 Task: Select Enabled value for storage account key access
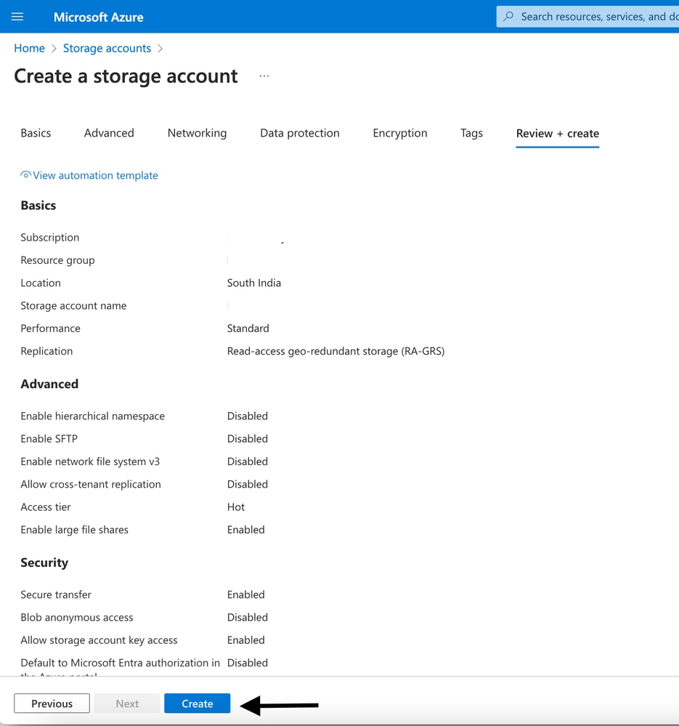(x=246, y=640)
